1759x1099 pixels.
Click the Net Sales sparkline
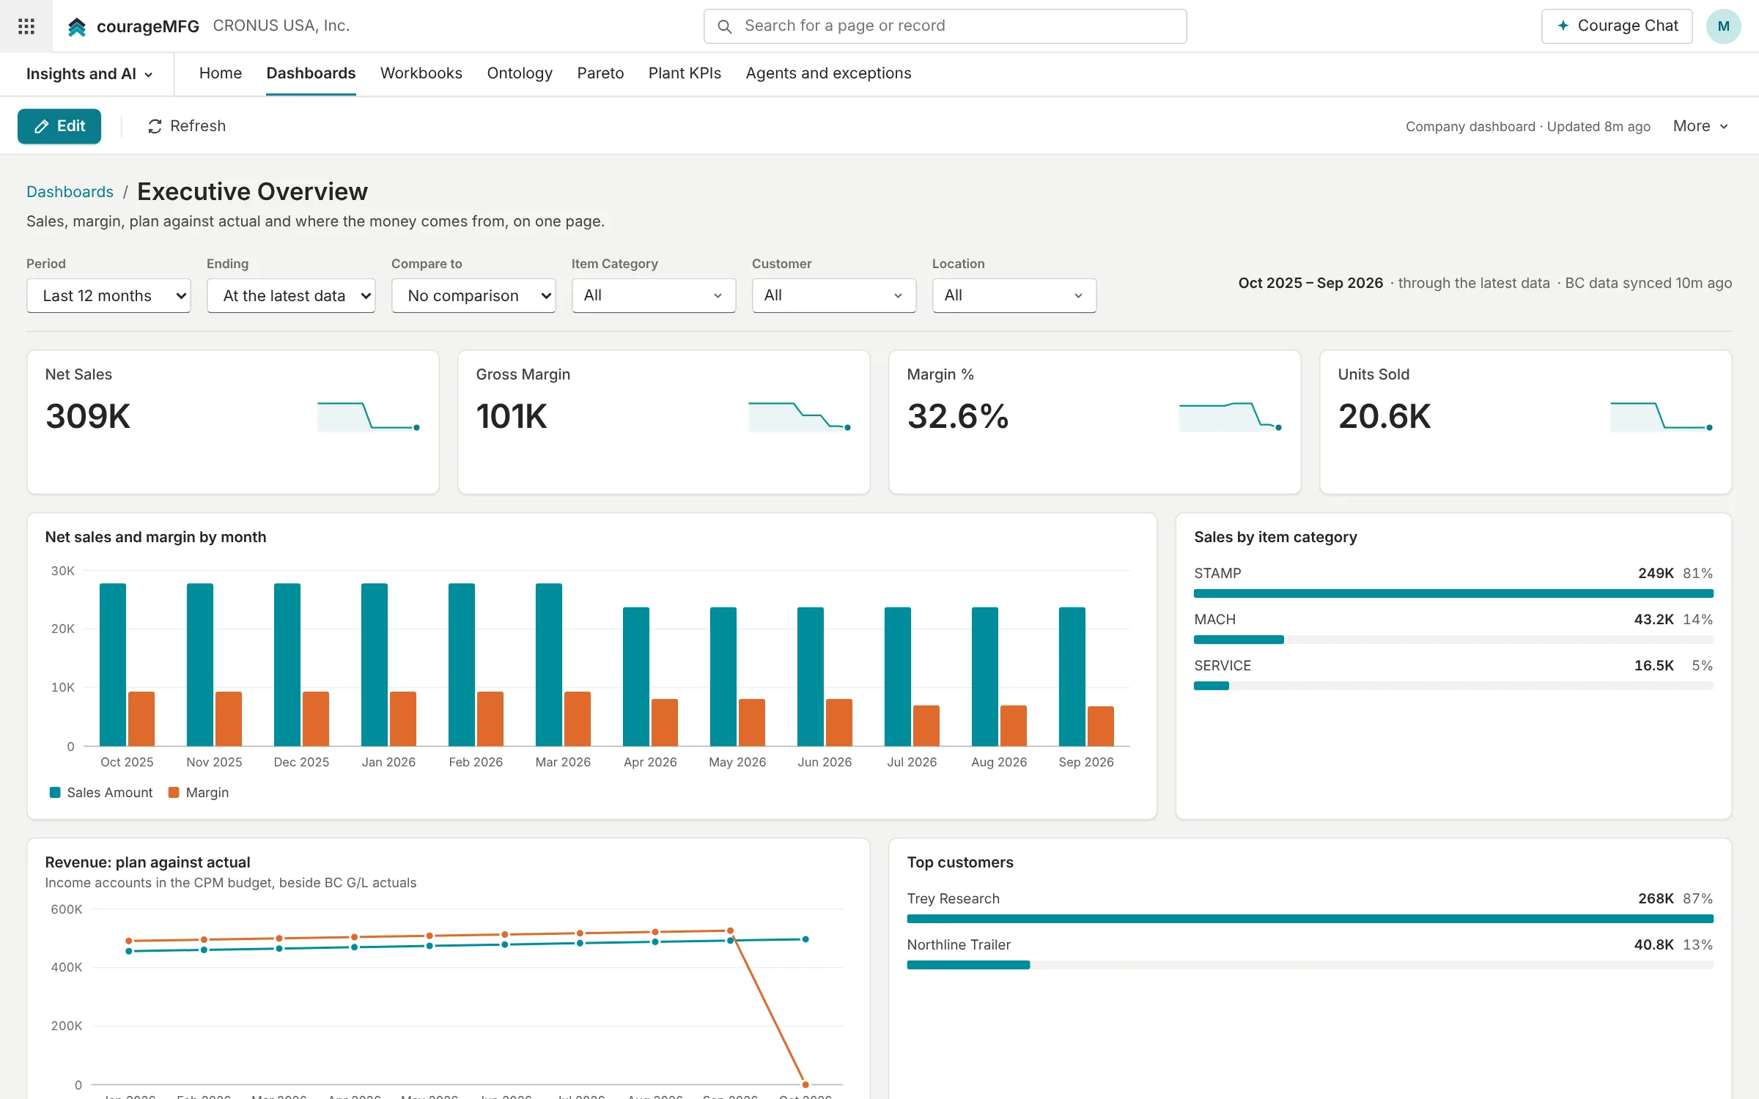point(369,415)
